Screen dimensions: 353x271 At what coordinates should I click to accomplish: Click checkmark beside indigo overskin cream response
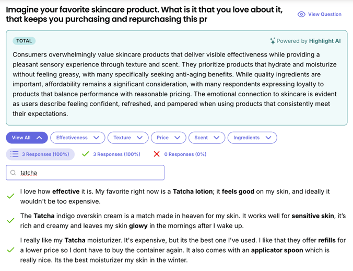point(10,220)
